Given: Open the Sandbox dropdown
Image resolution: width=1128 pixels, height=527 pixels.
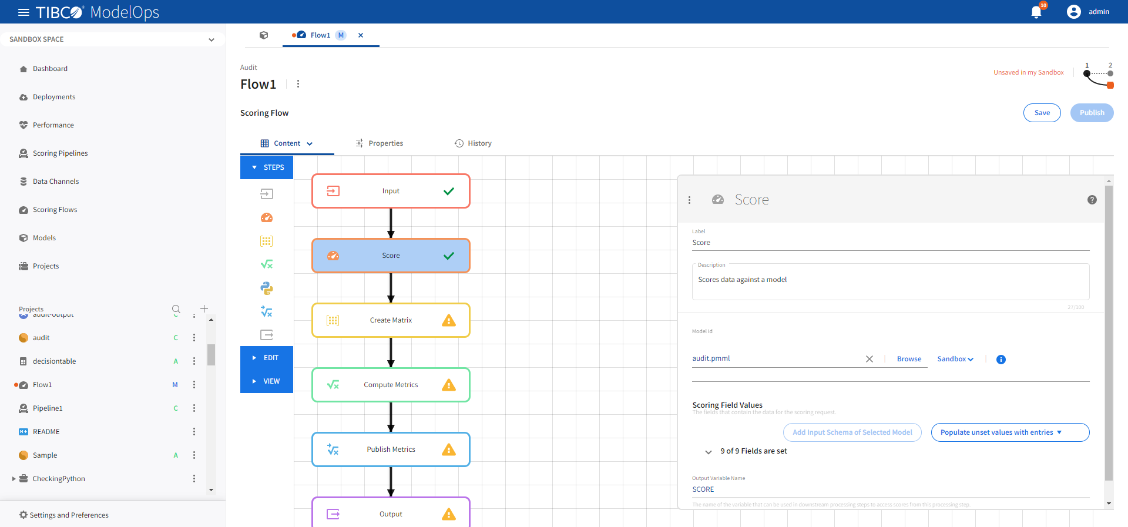Looking at the screenshot, I should [x=955, y=359].
